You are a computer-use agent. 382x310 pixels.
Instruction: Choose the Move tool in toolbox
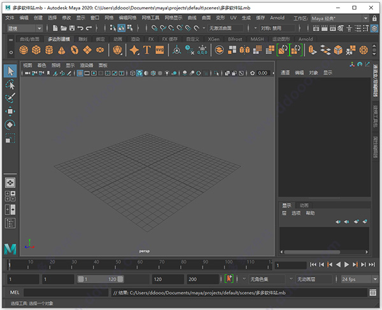pyautogui.click(x=10, y=112)
